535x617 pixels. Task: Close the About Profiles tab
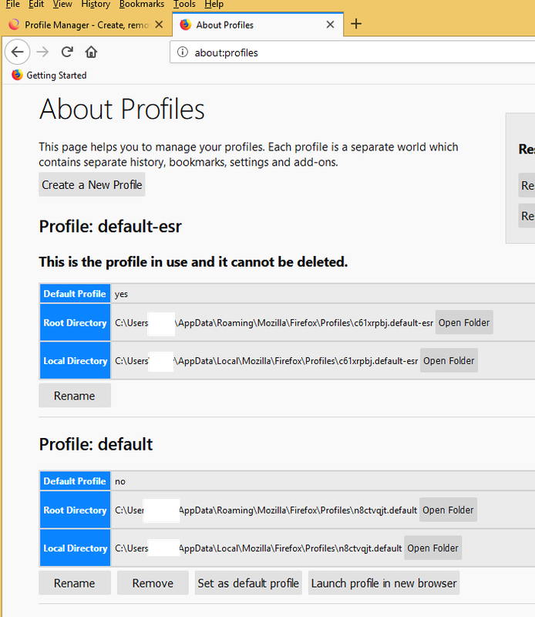click(x=331, y=25)
